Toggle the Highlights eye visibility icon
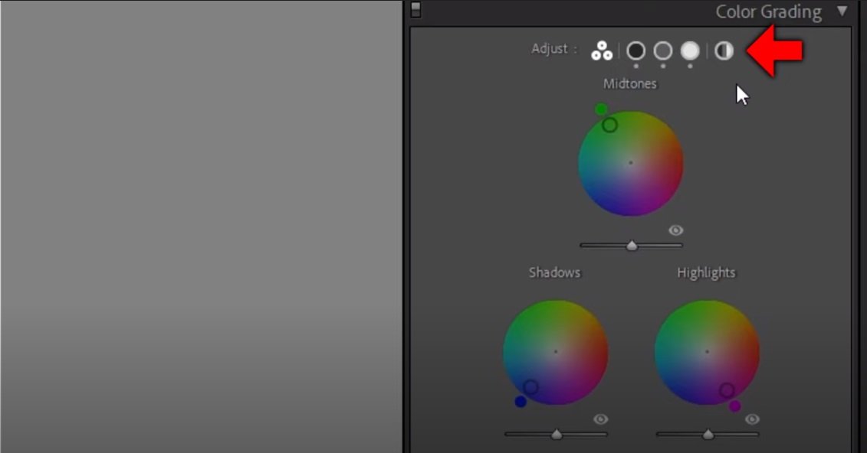867x453 pixels. click(752, 419)
